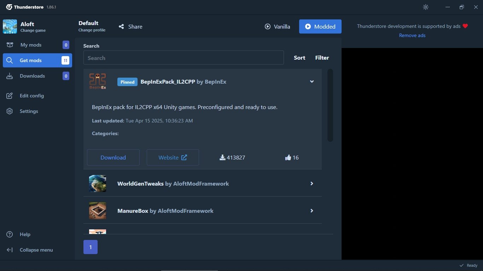483x271 pixels.
Task: Click the Share network icon
Action: tap(121, 26)
